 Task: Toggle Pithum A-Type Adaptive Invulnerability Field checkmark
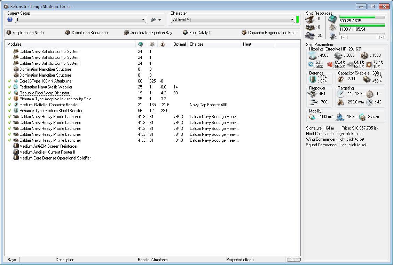coord(9,99)
